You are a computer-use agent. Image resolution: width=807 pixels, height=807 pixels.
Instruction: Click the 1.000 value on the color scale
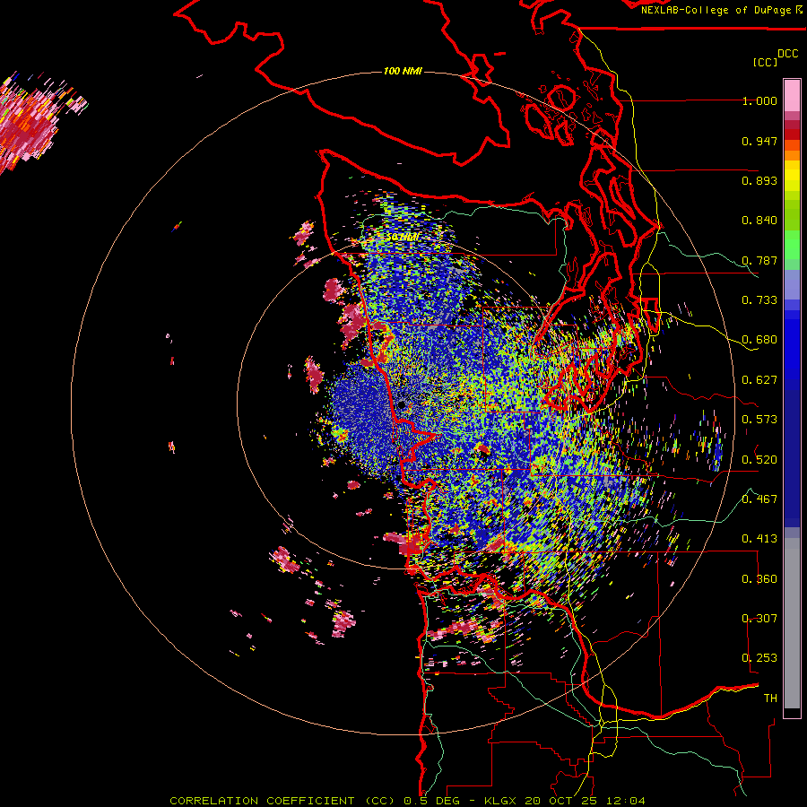pyautogui.click(x=759, y=101)
